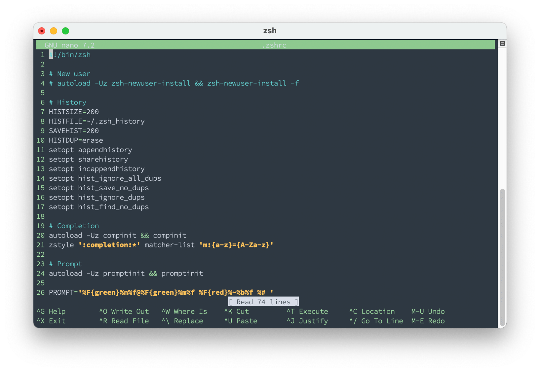Click the ^K Cut shortcut
Viewport: 540px width, 372px height.
[237, 311]
